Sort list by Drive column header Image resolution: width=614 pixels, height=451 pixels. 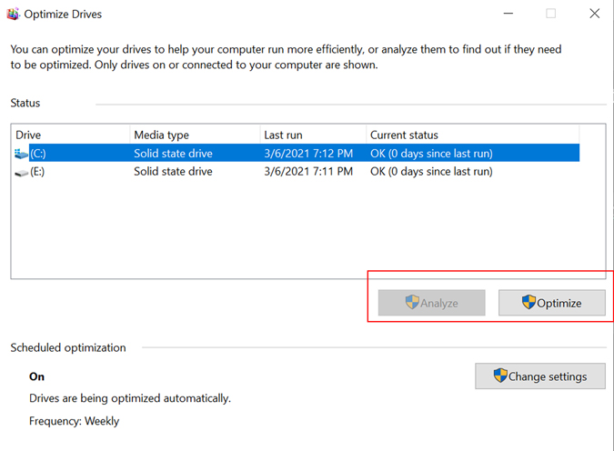point(71,135)
